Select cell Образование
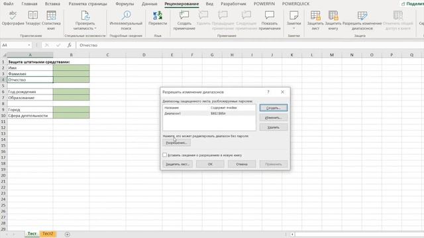The height and width of the screenshot is (238, 424). (x=30, y=98)
